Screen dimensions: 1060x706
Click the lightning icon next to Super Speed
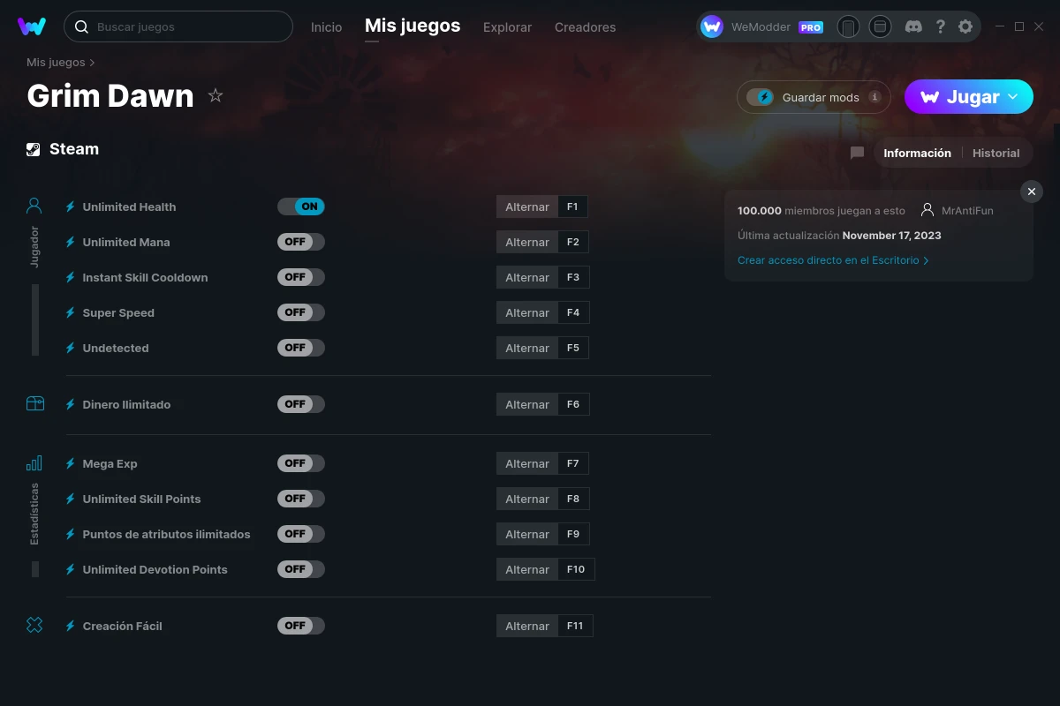(x=71, y=312)
